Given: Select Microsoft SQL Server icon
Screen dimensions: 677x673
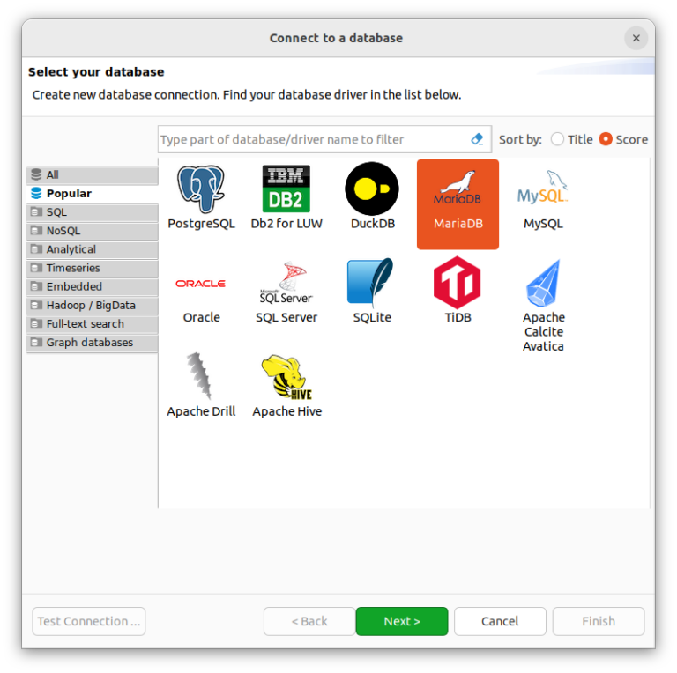Looking at the screenshot, I should [286, 285].
